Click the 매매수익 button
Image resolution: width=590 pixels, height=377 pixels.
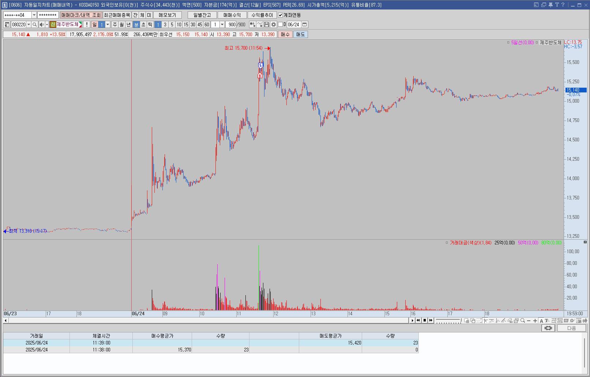[x=232, y=15]
